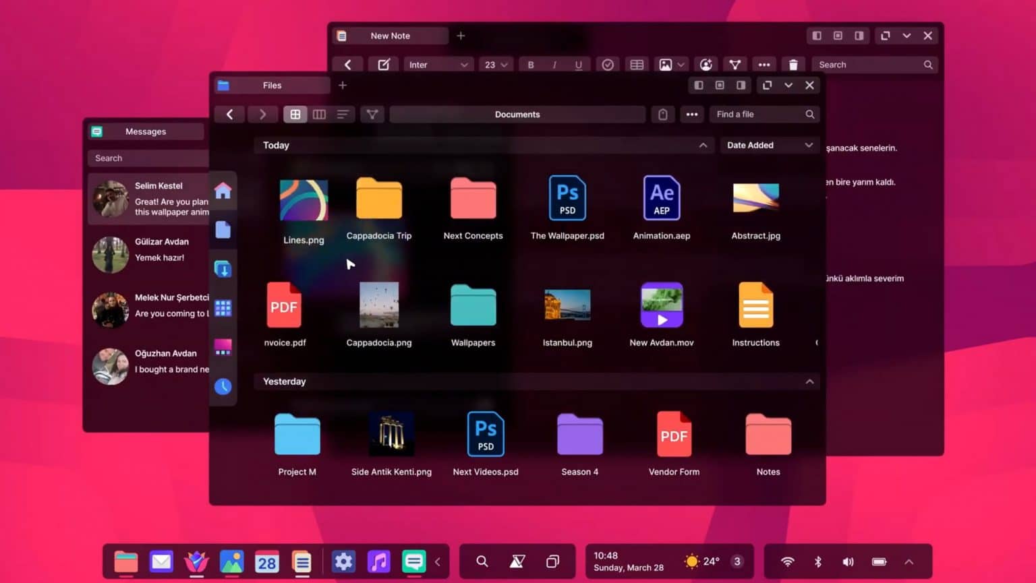Image resolution: width=1036 pixels, height=583 pixels.
Task: Open the filter icon in Files toolbar
Action: pos(372,114)
